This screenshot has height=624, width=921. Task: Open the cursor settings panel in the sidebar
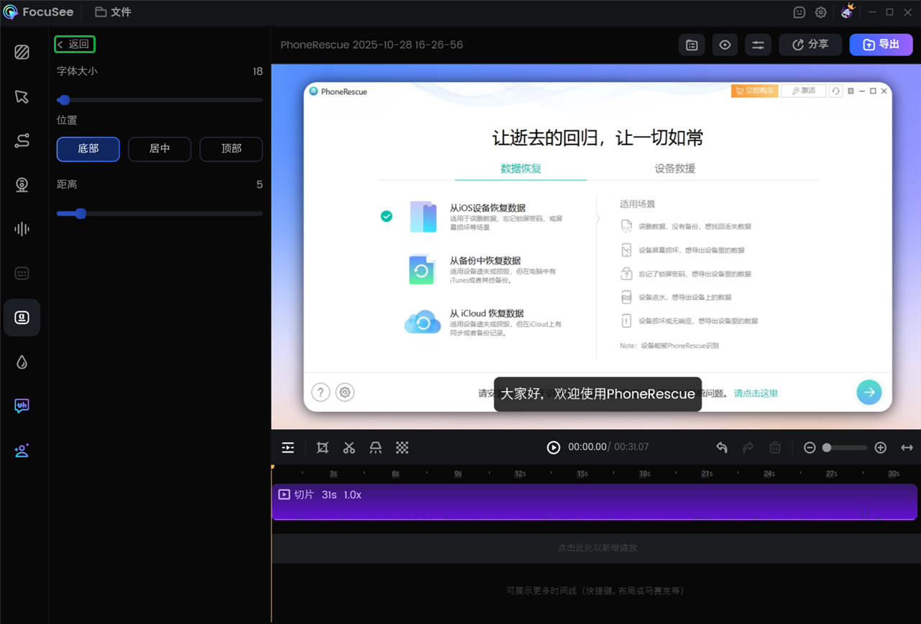pyautogui.click(x=22, y=96)
